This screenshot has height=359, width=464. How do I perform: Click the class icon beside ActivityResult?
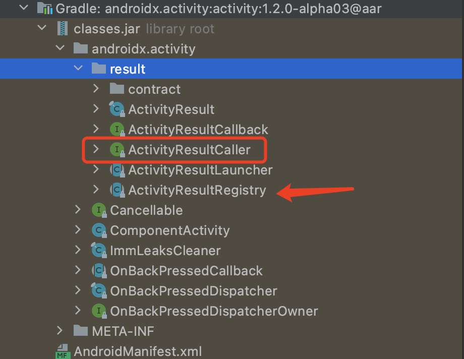(x=116, y=109)
